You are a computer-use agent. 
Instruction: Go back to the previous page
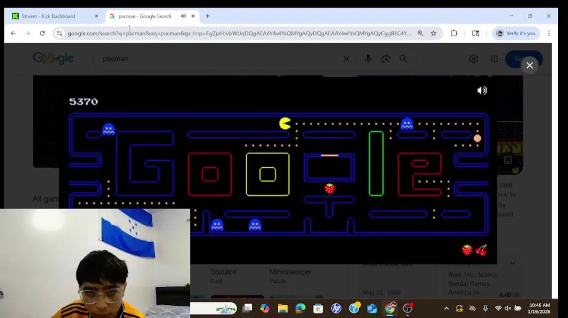click(13, 33)
